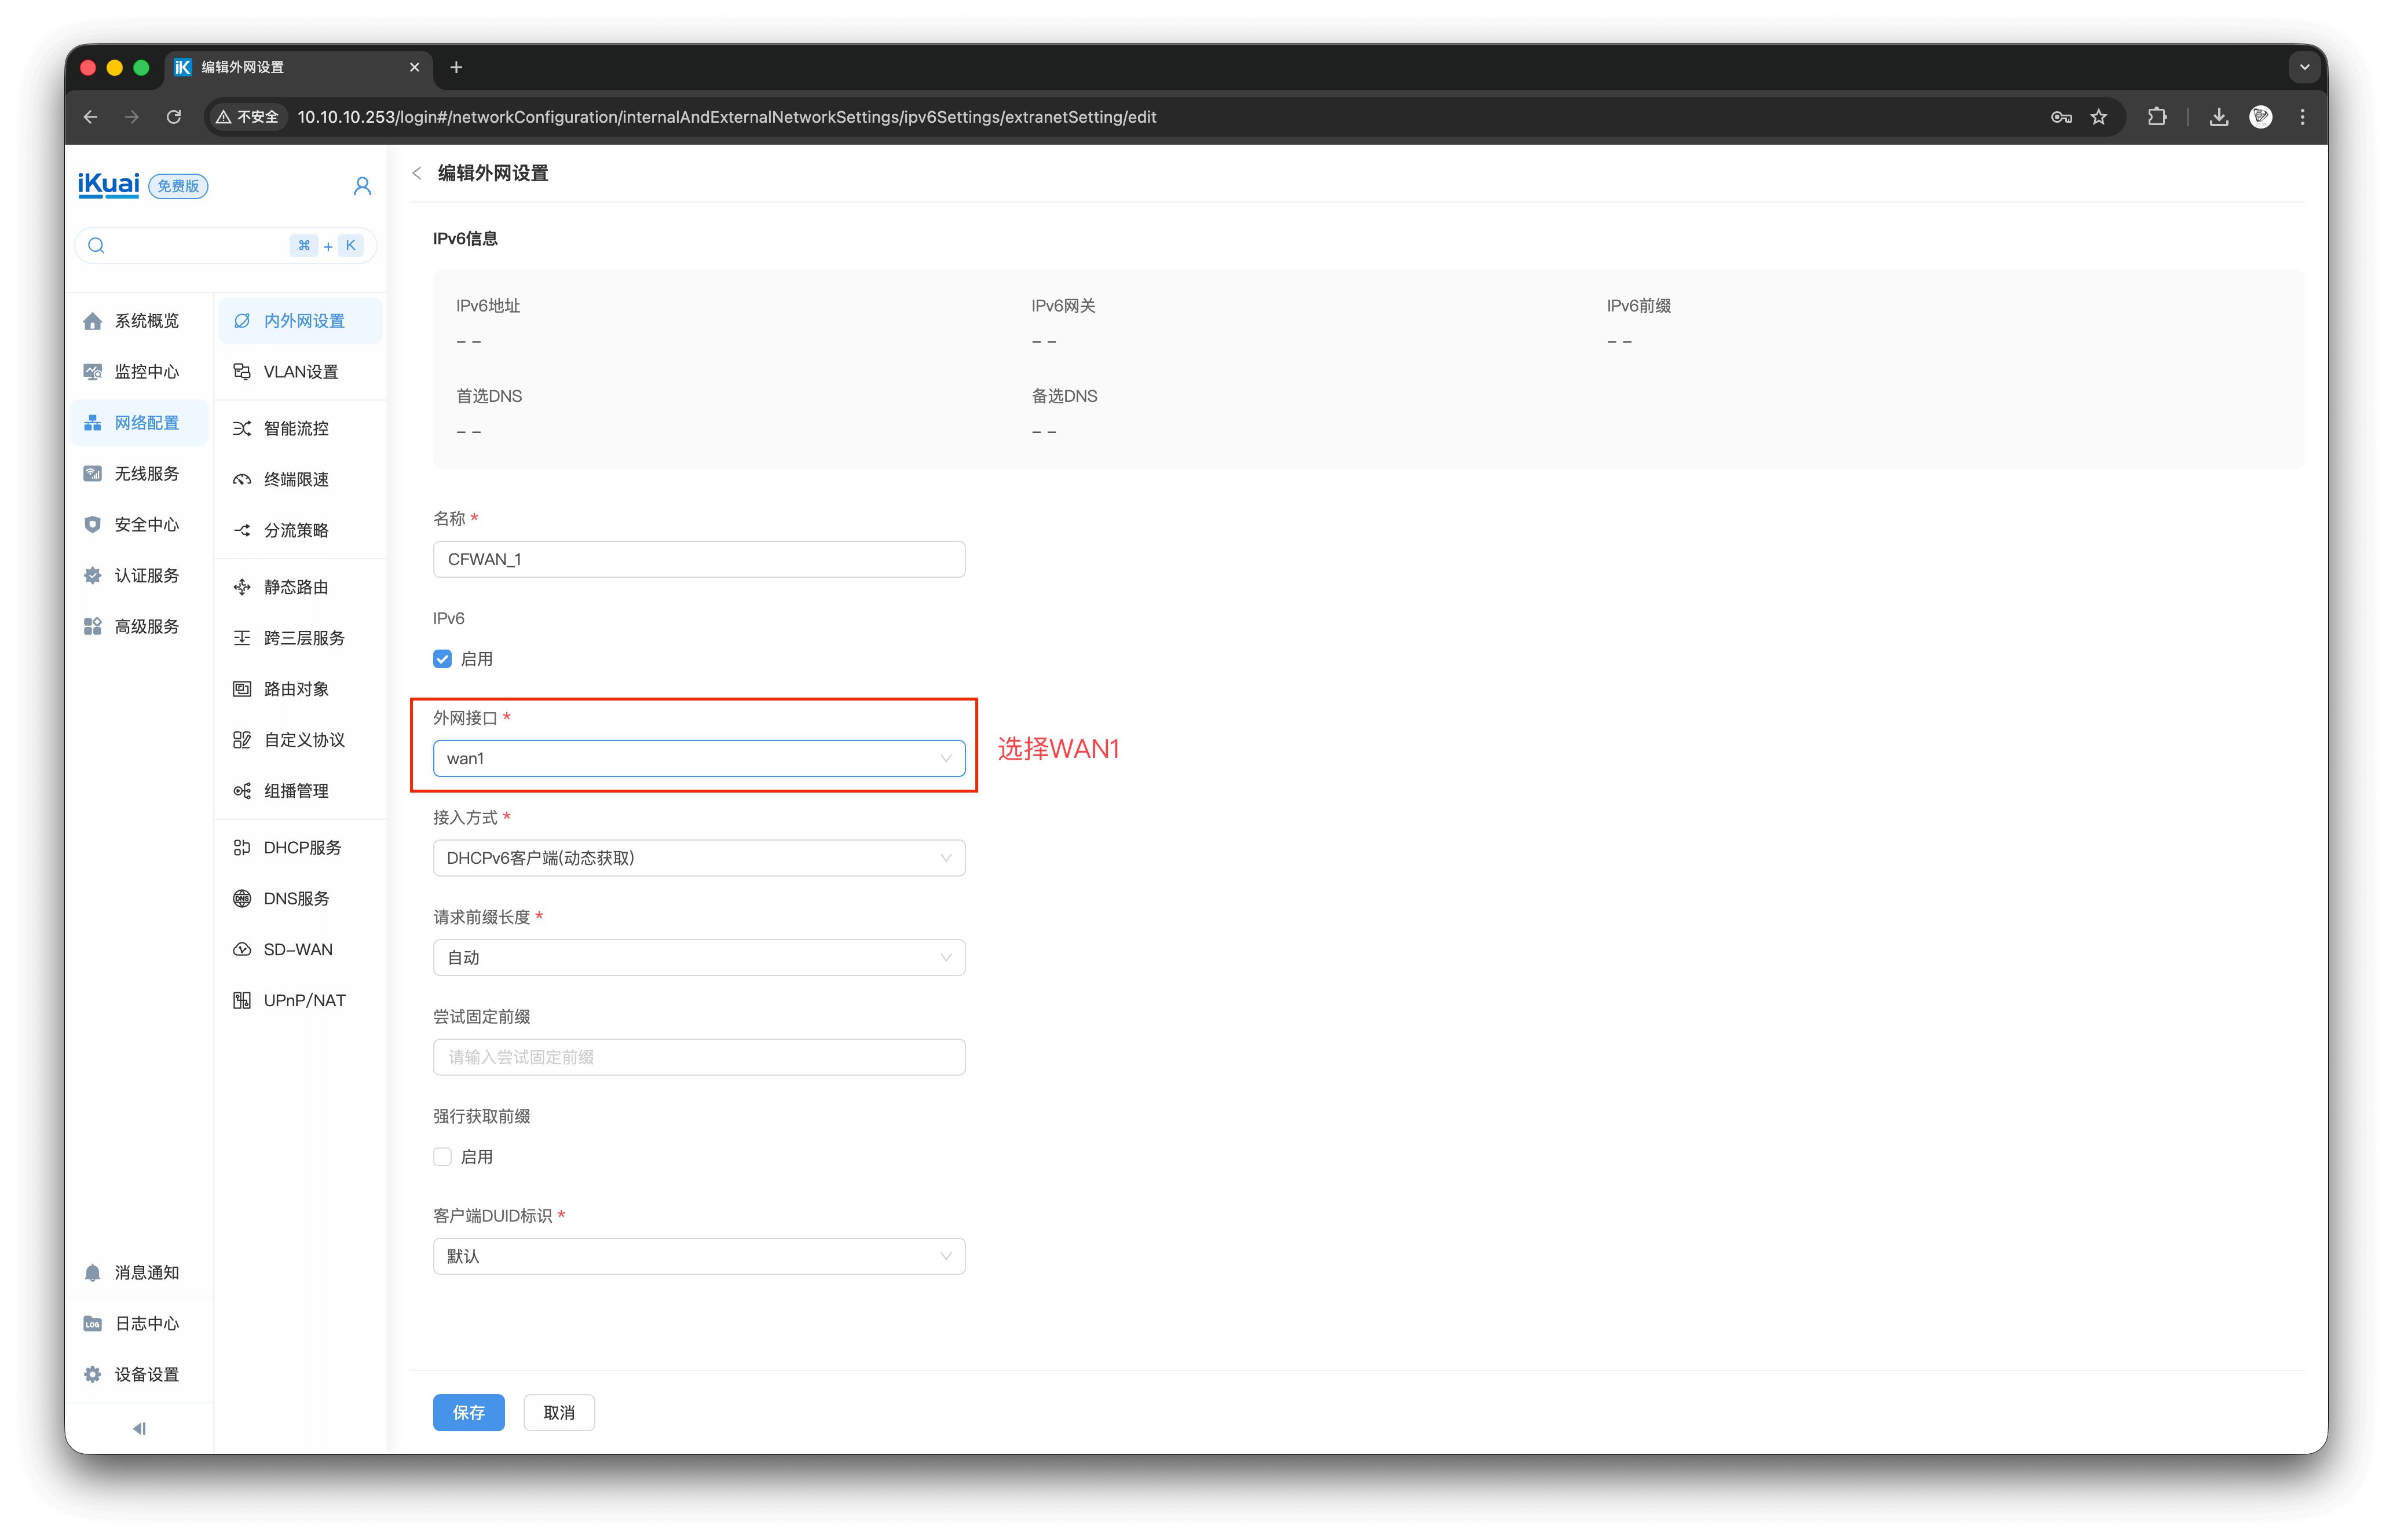Click the browser bookmark star icon

coord(2099,117)
